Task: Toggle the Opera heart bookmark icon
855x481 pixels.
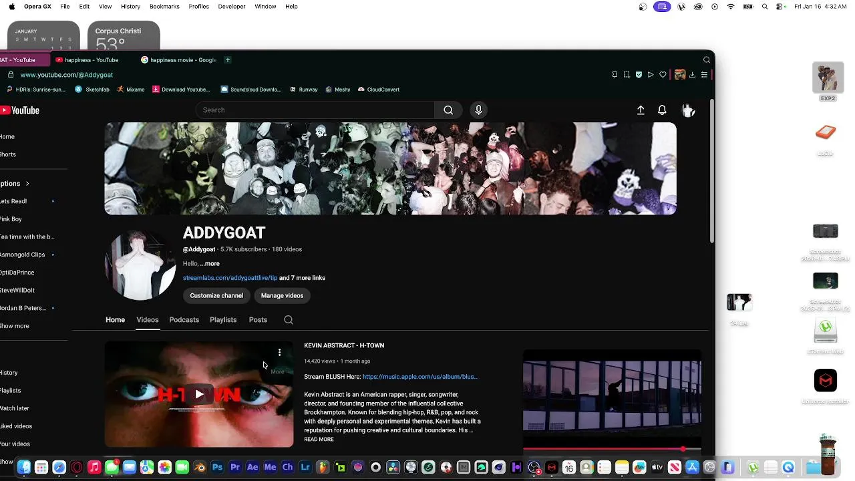Action: tap(663, 75)
